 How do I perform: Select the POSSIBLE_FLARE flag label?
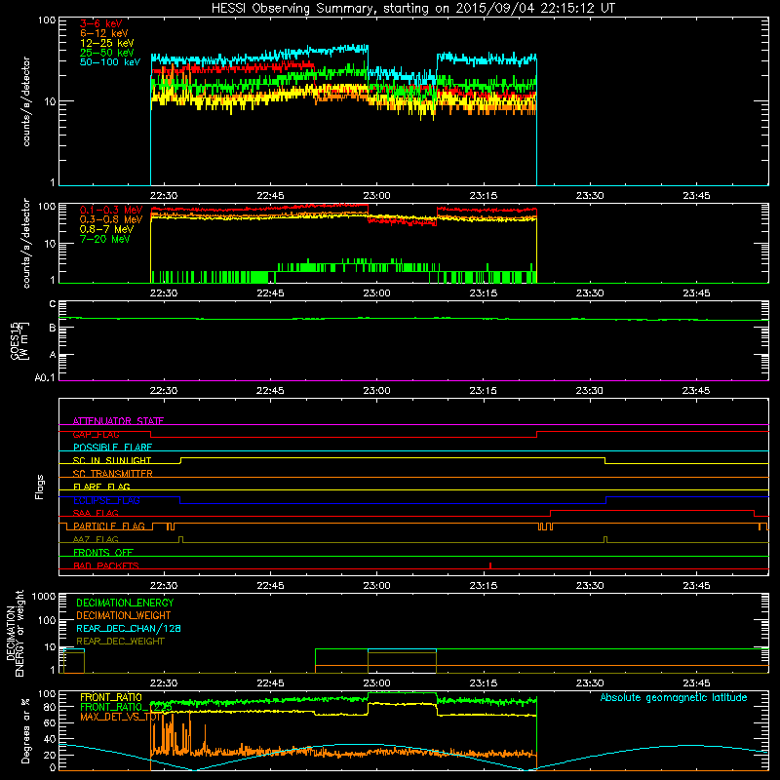click(112, 448)
